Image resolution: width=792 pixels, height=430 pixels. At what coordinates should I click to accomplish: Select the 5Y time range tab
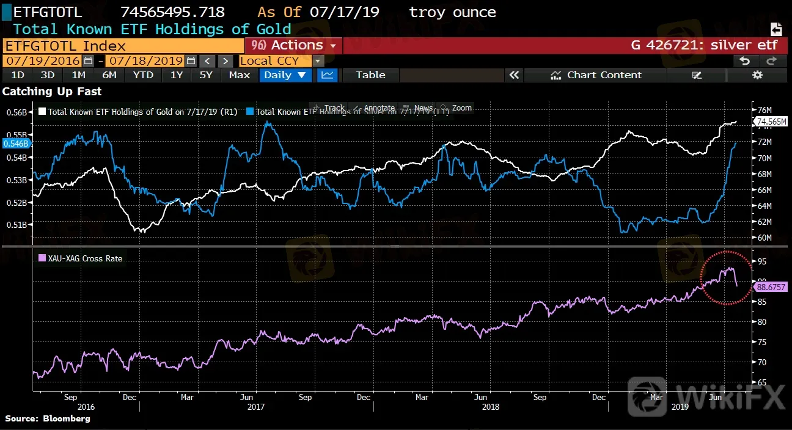click(x=206, y=75)
